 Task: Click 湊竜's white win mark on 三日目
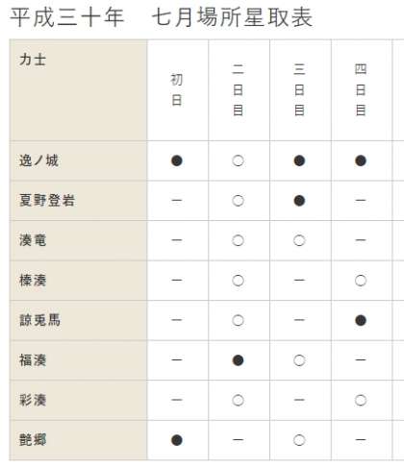299,240
